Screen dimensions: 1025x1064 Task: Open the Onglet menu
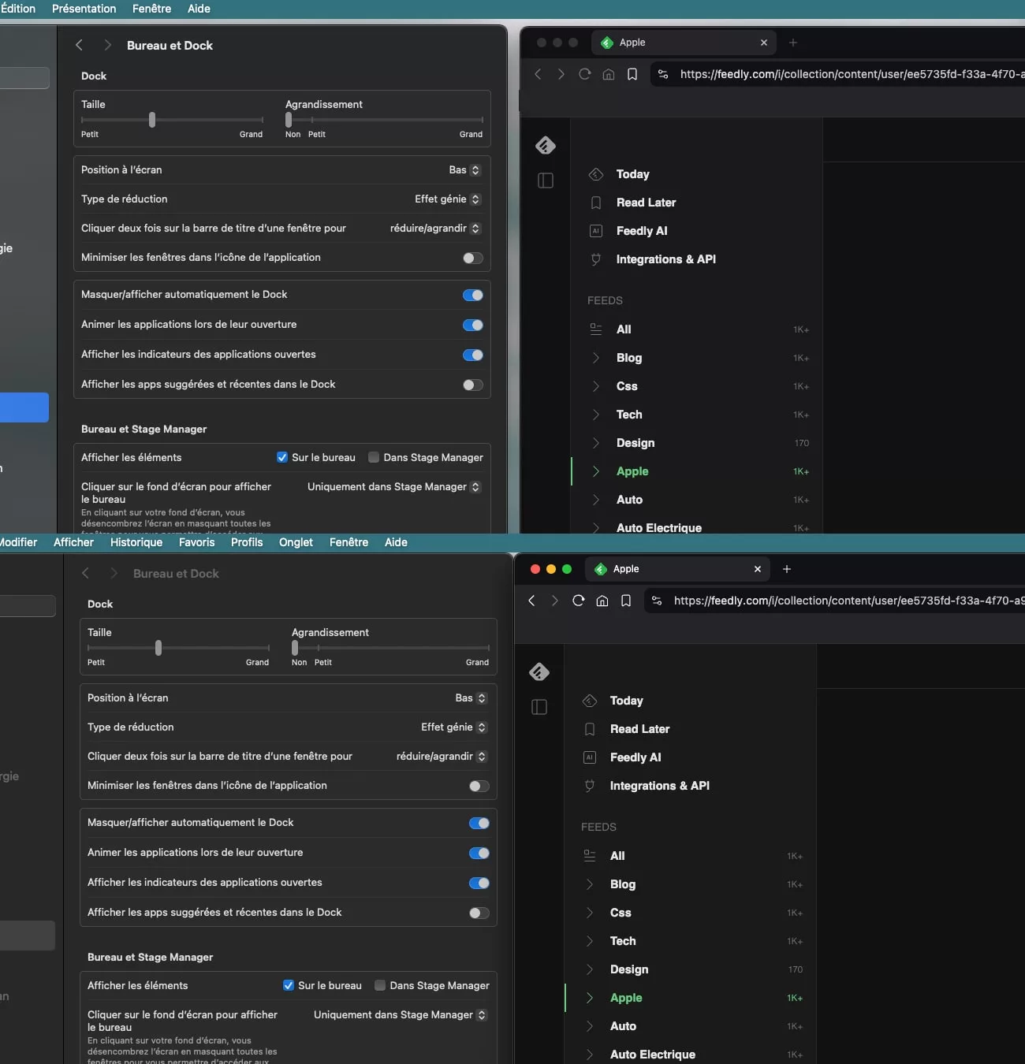[296, 542]
